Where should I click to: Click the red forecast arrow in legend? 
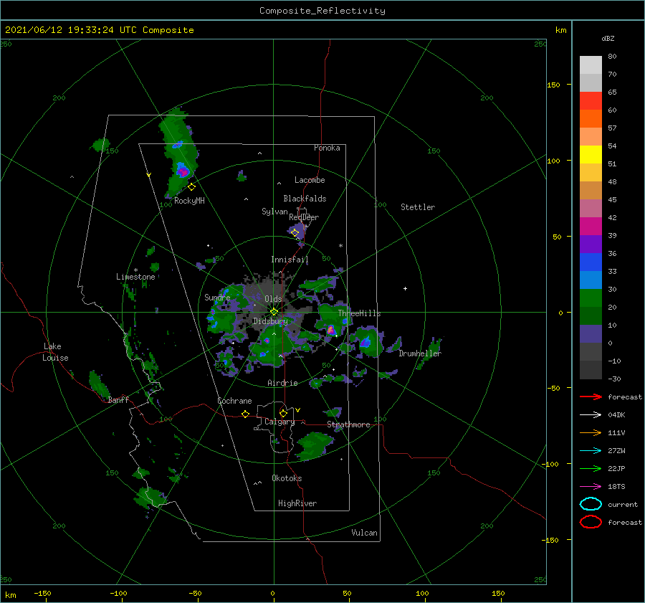[x=591, y=397]
